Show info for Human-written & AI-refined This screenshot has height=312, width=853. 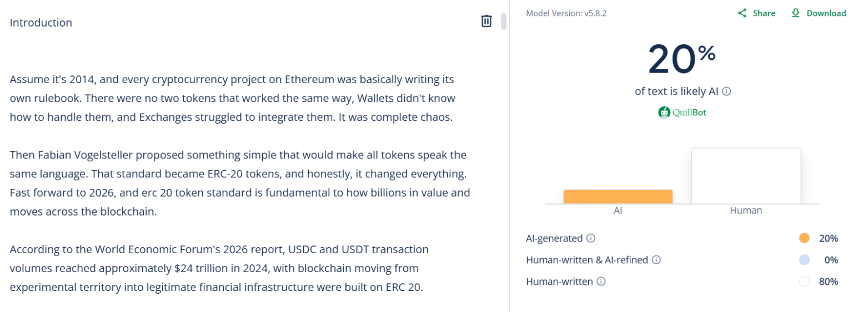tap(656, 260)
